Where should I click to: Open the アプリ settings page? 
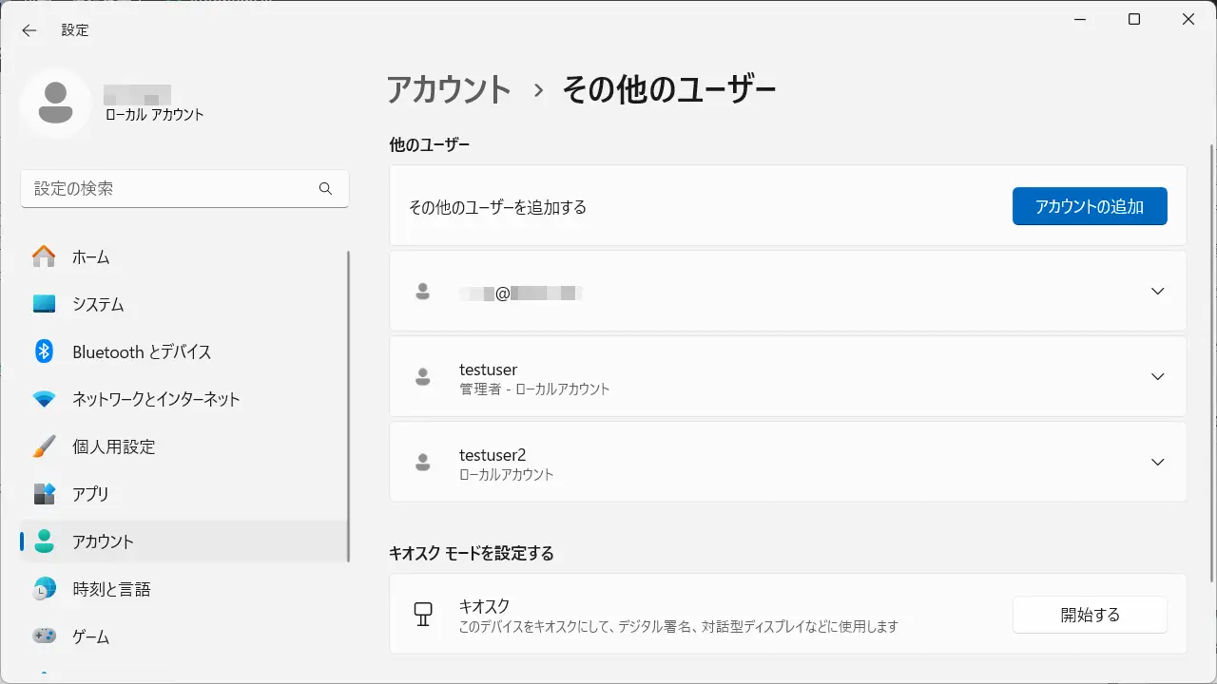pos(184,494)
